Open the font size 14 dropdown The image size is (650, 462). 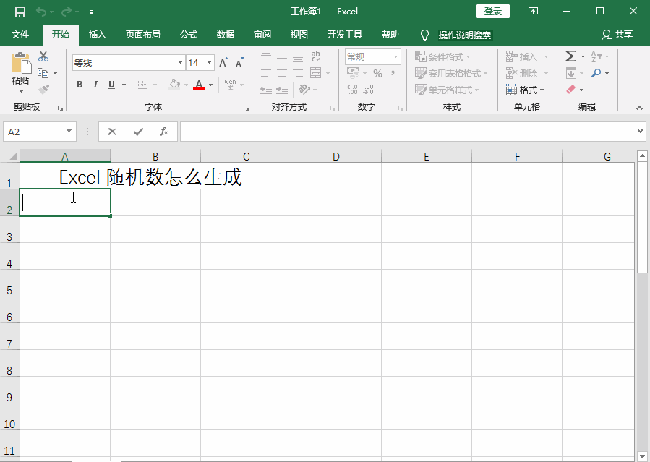(210, 63)
